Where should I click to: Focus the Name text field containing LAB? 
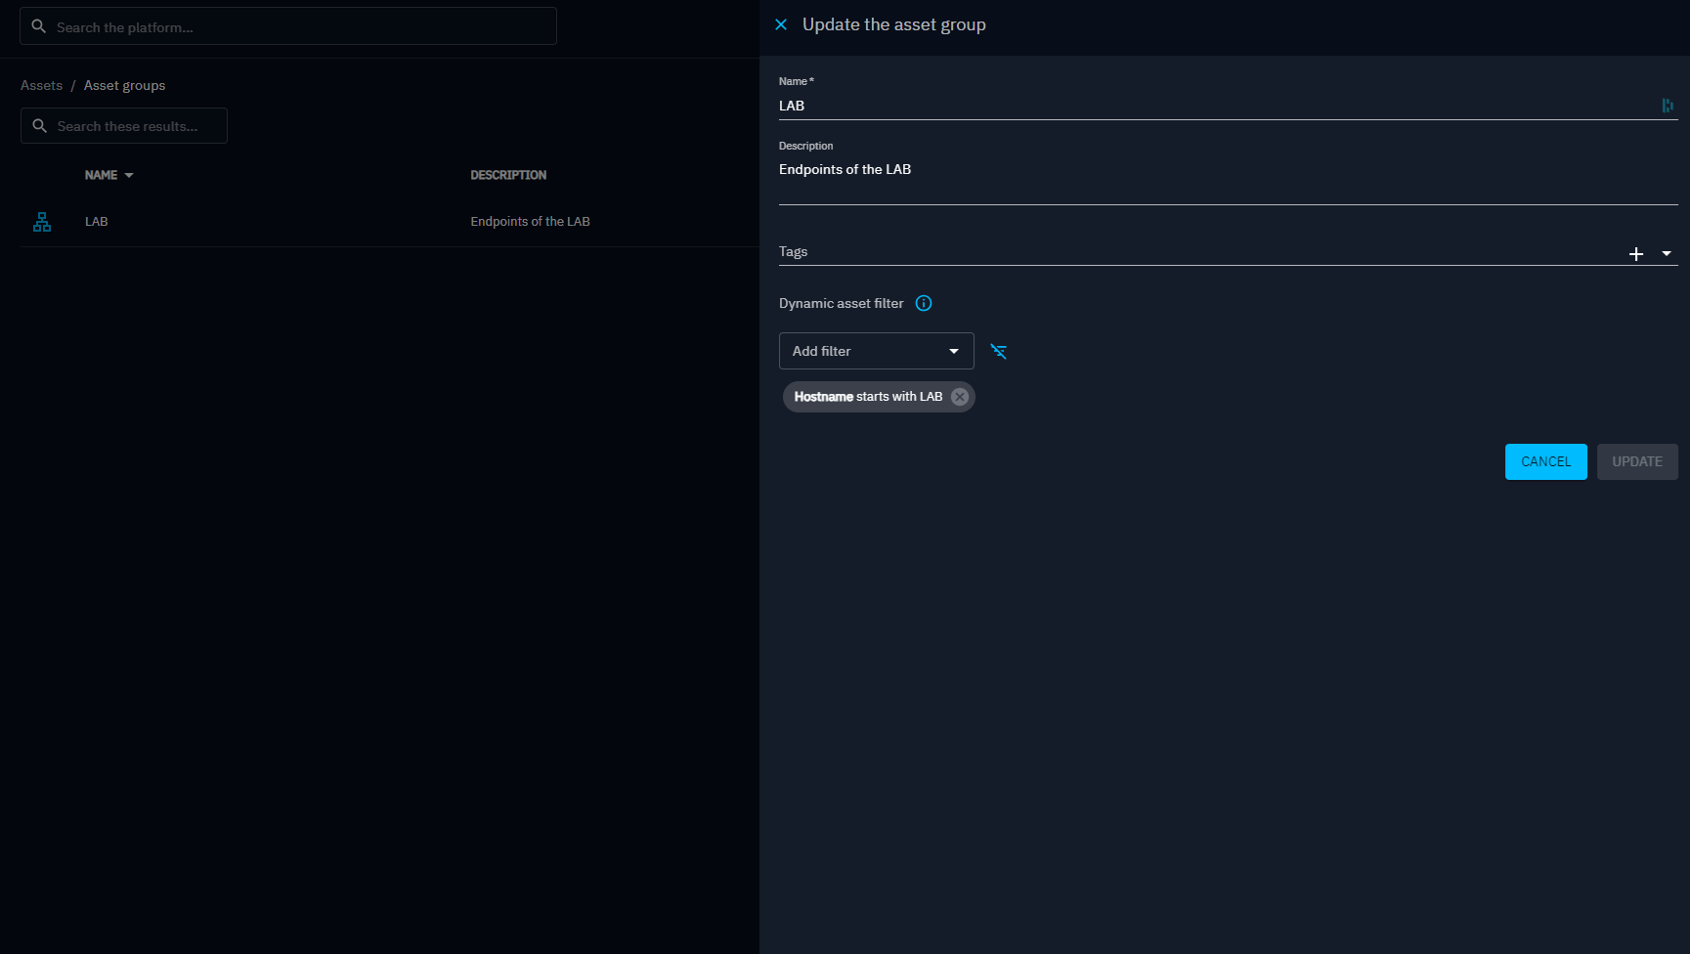click(1212, 106)
